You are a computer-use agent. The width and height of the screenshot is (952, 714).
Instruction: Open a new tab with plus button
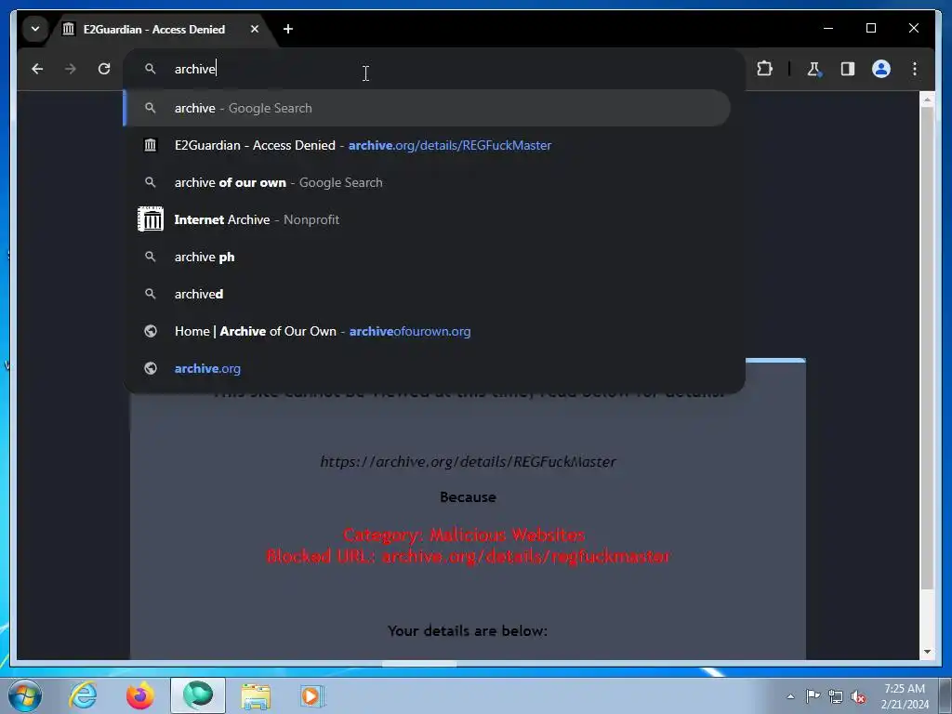point(288,29)
